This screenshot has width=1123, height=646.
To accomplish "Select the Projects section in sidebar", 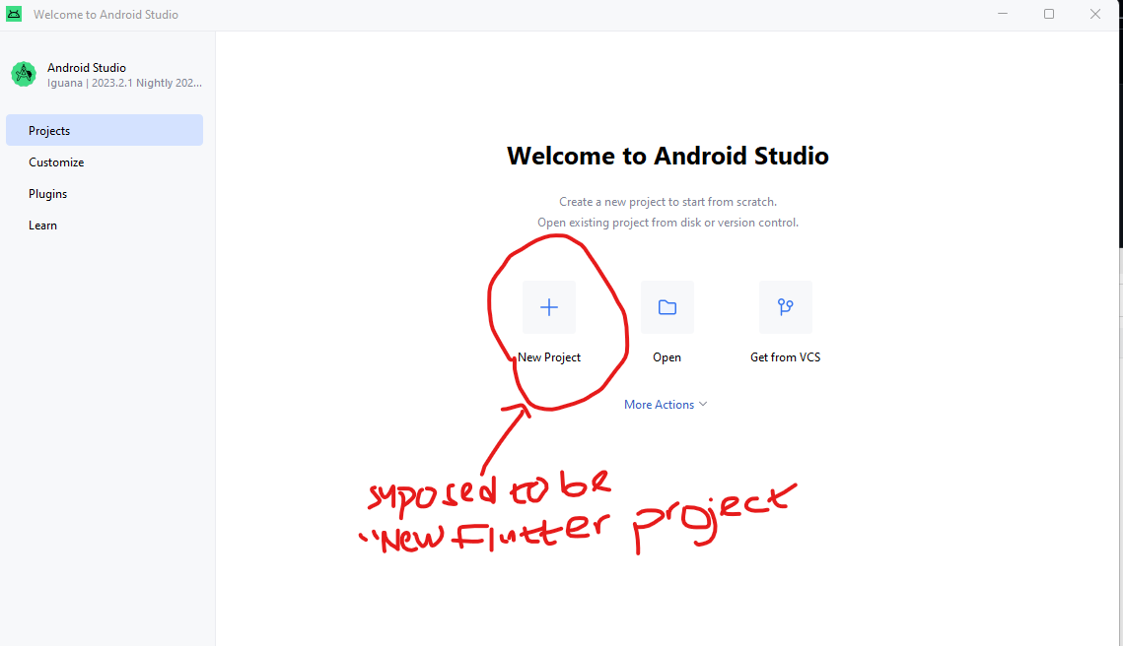I will coord(49,129).
